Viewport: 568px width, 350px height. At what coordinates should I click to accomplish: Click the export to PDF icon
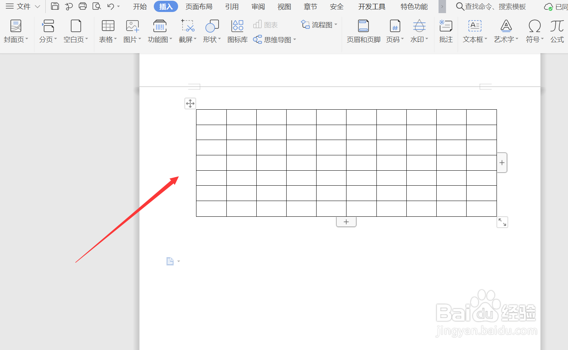click(69, 6)
